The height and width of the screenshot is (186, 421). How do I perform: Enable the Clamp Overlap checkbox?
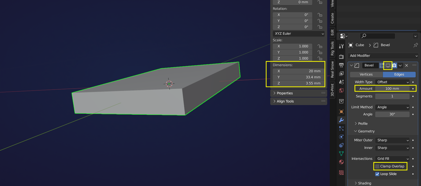pyautogui.click(x=377, y=166)
